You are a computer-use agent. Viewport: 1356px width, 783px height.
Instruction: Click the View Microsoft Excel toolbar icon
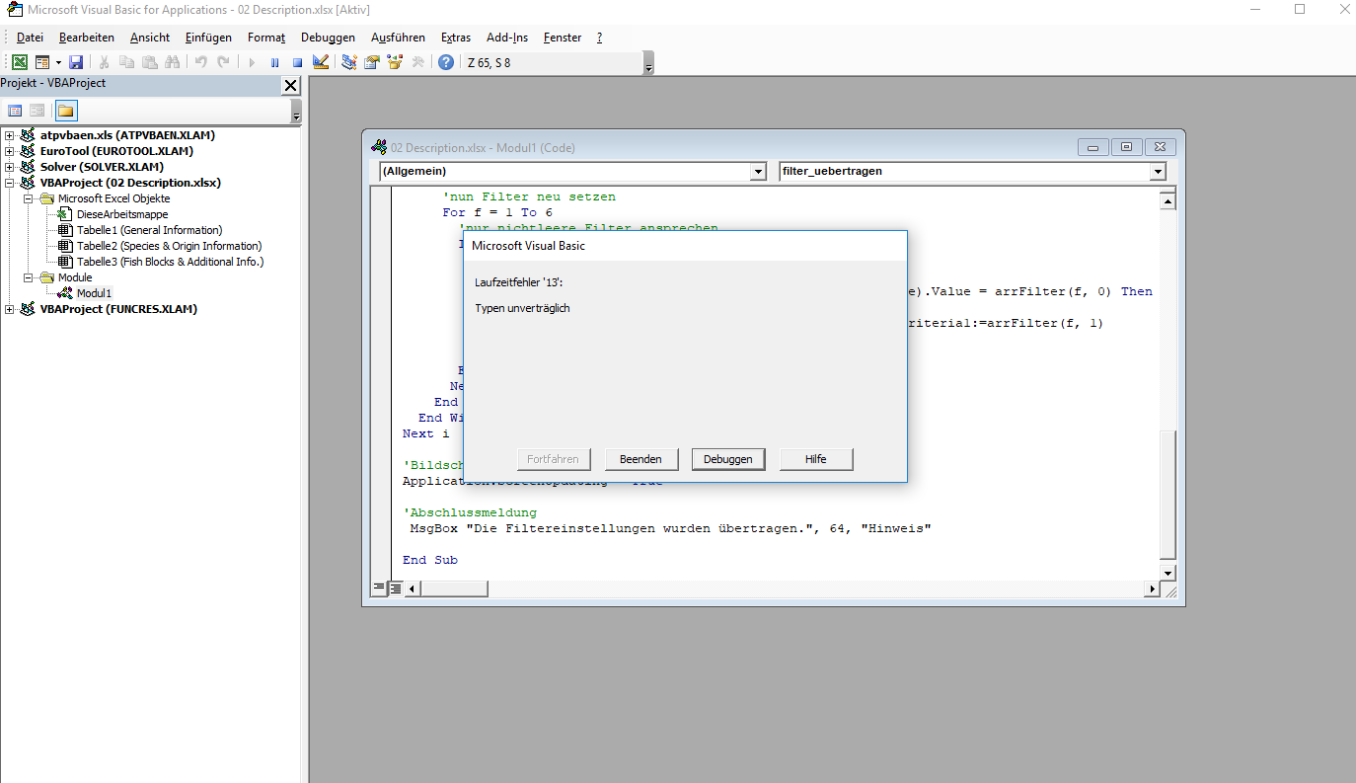[x=20, y=62]
